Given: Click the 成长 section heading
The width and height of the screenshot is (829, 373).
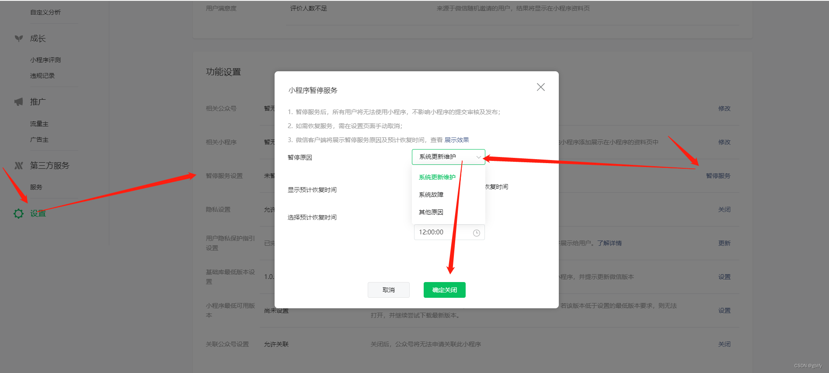Looking at the screenshot, I should pyautogui.click(x=38, y=38).
